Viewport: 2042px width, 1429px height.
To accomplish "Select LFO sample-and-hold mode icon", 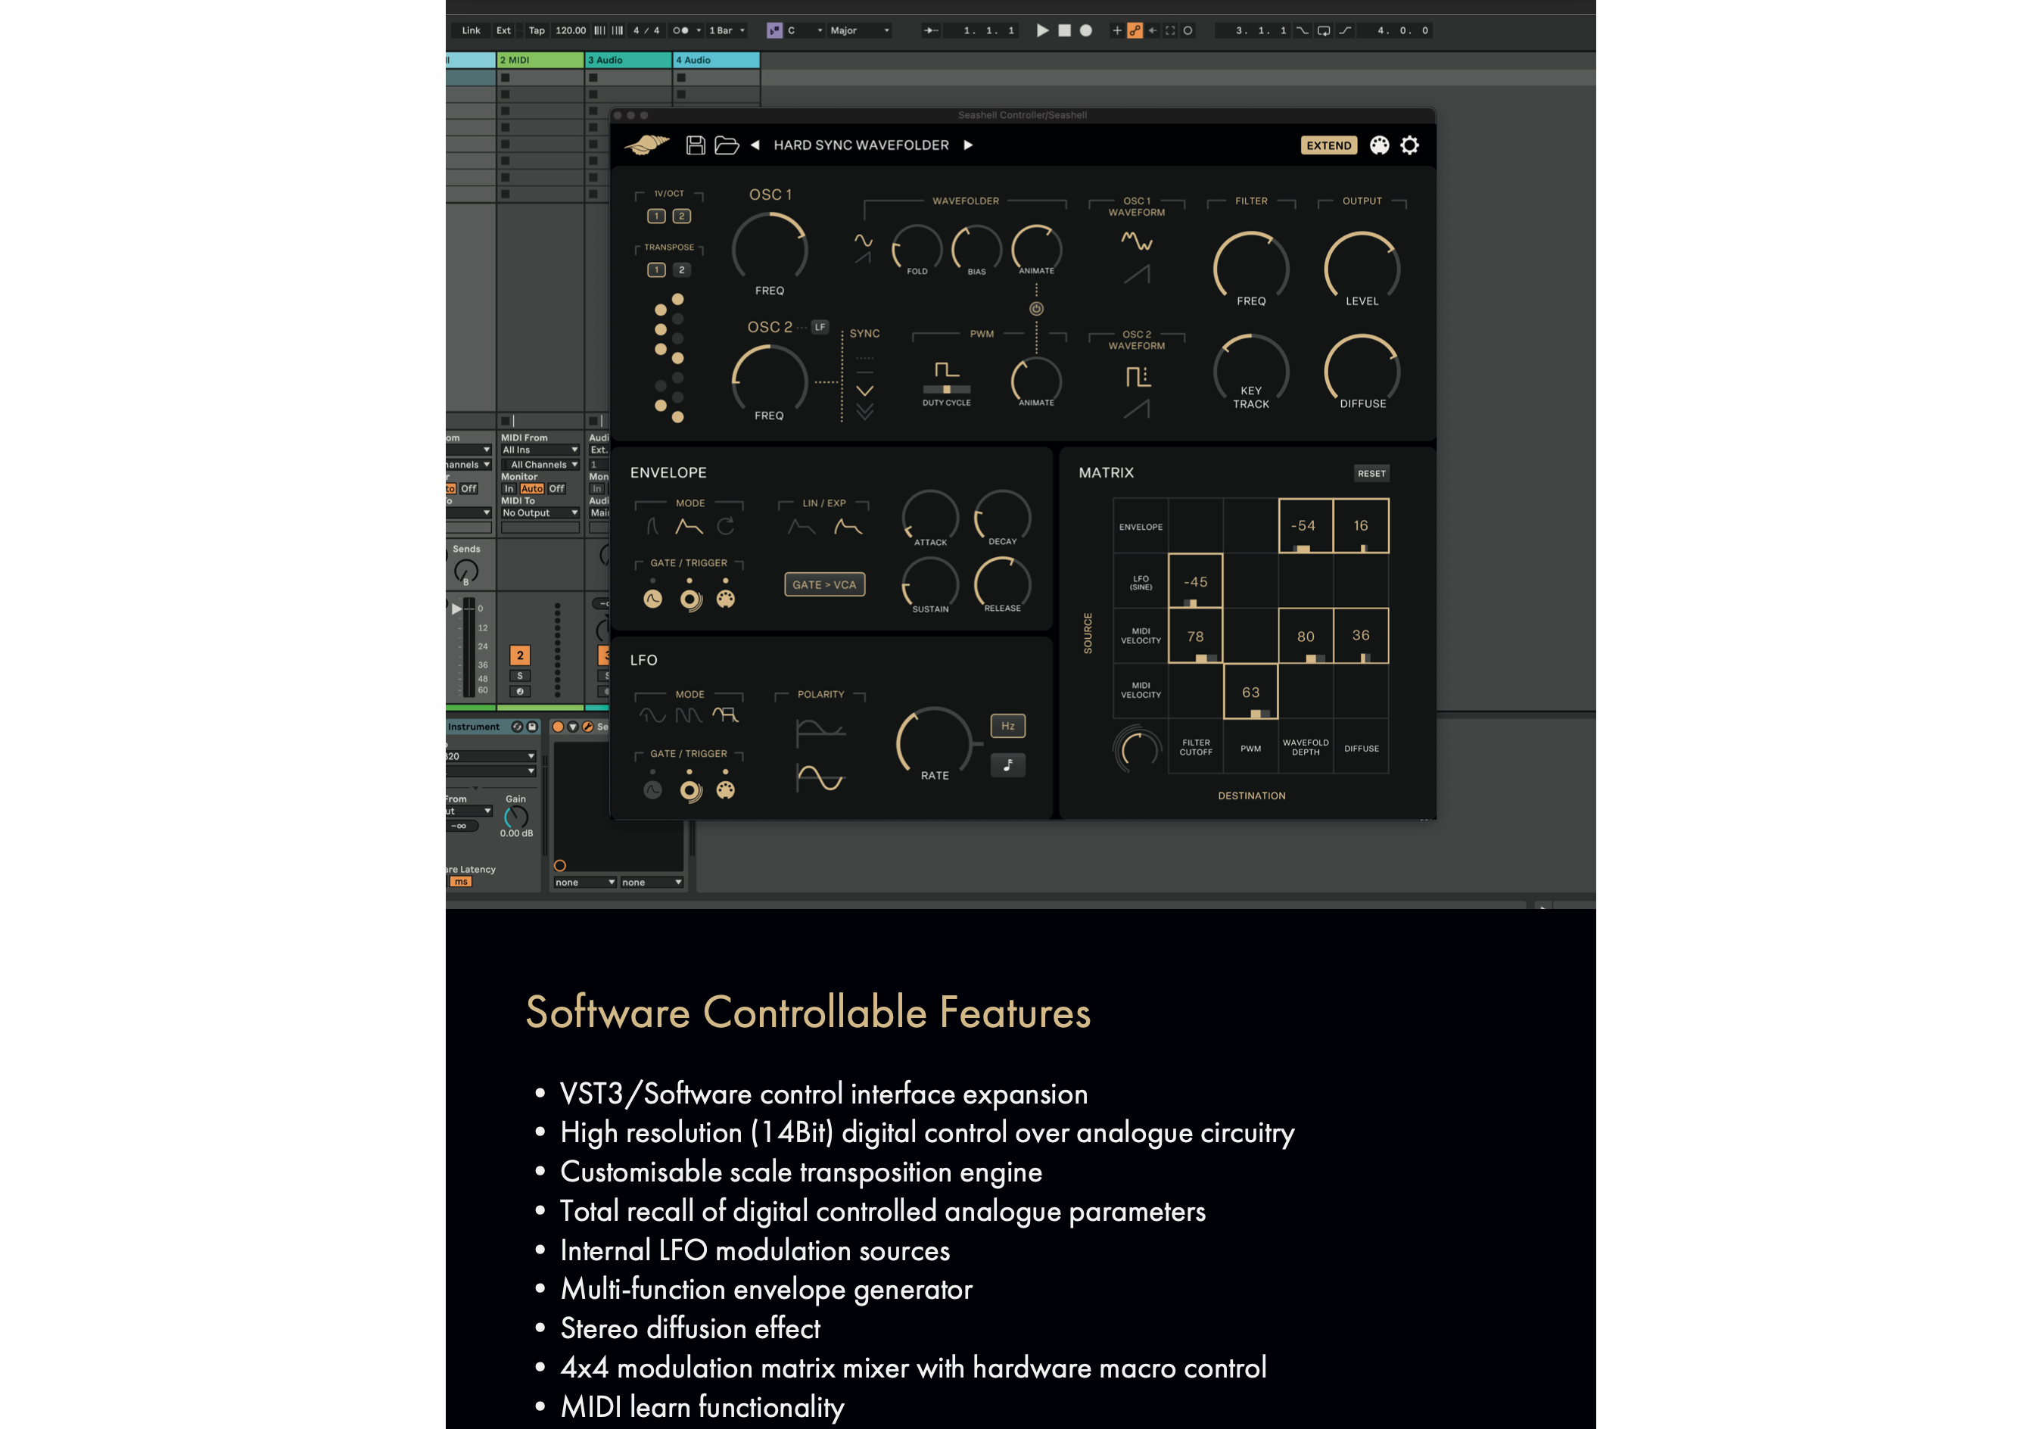I will click(726, 715).
